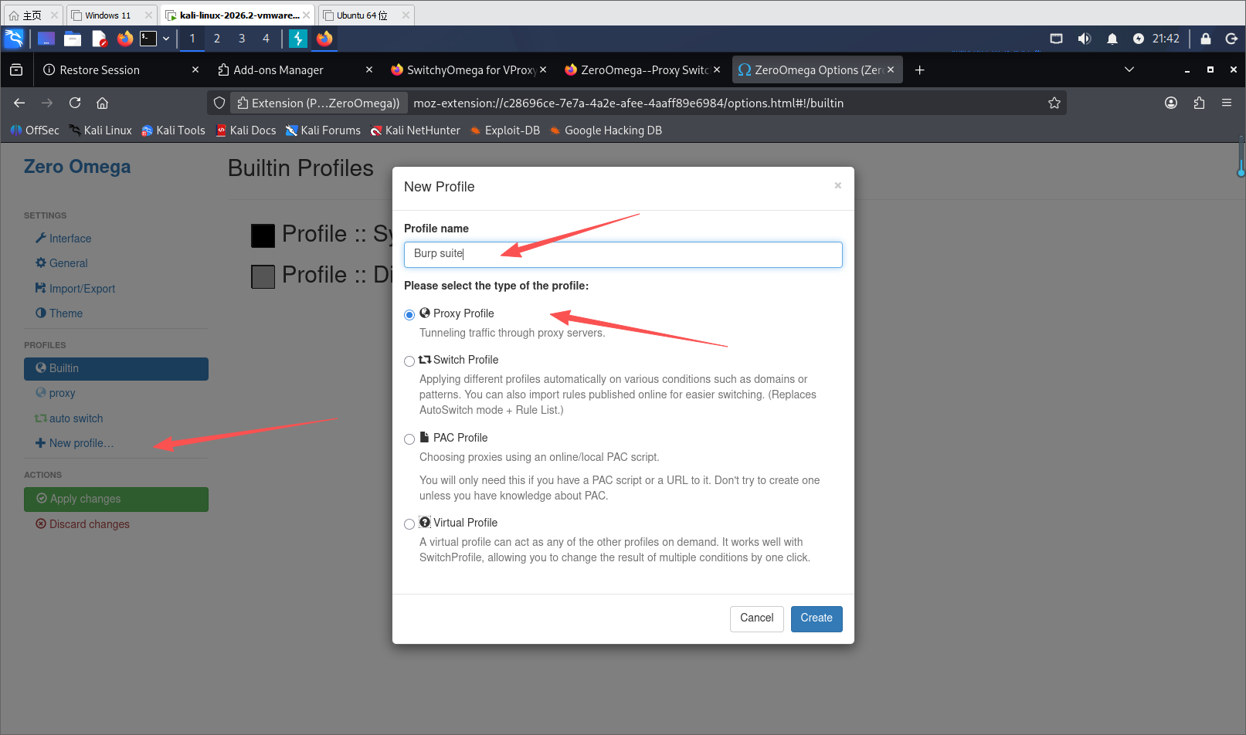
Task: Open the Kali application menu icon
Action: coord(14,38)
